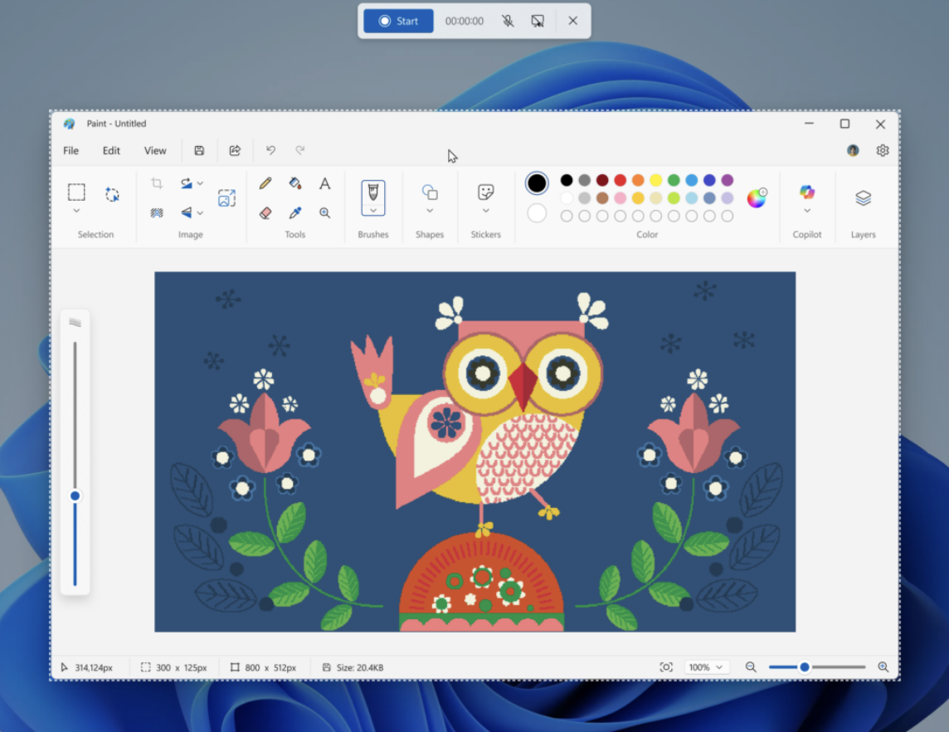Select the Magnifier tool
Screen dimensions: 949x732
pos(325,212)
